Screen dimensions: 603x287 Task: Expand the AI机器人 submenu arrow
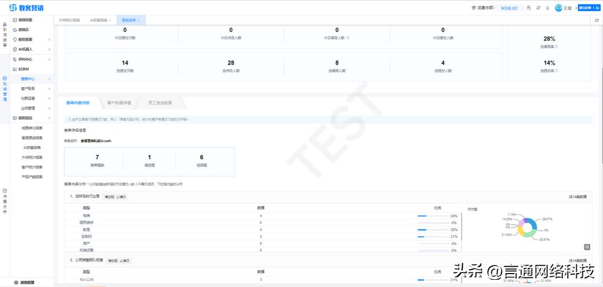49,49
